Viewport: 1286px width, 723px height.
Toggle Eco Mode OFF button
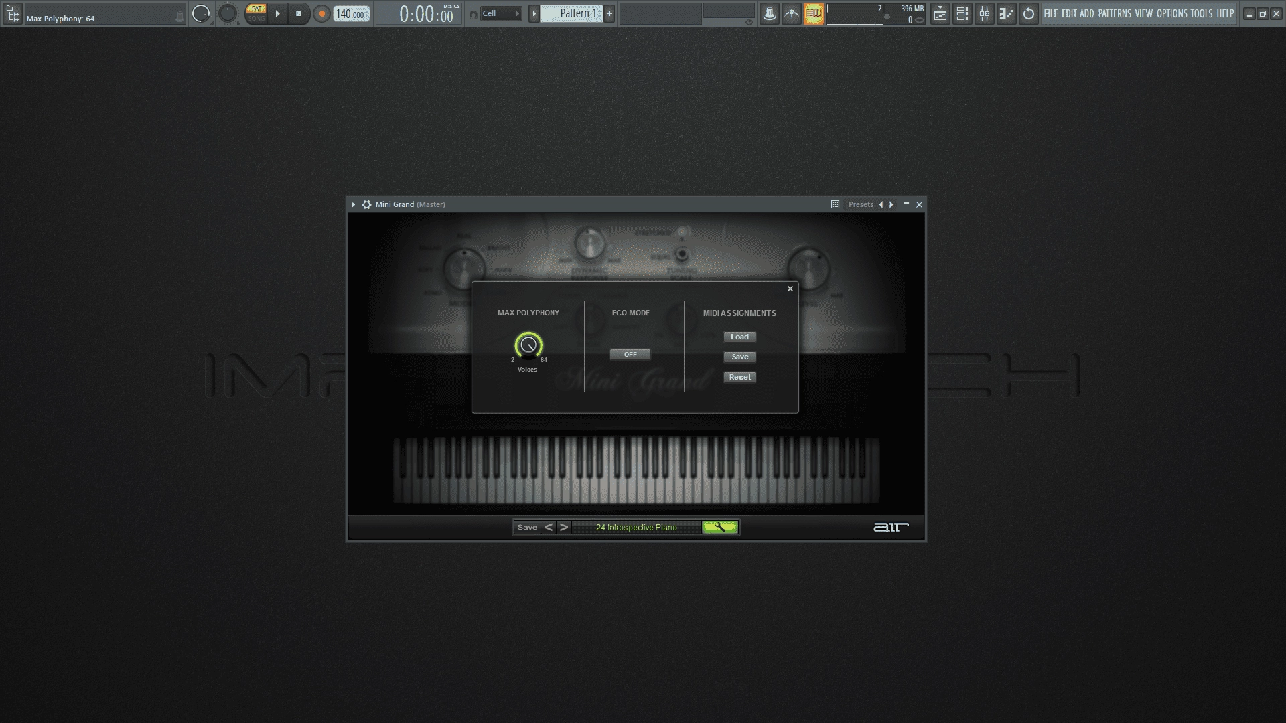tap(630, 354)
